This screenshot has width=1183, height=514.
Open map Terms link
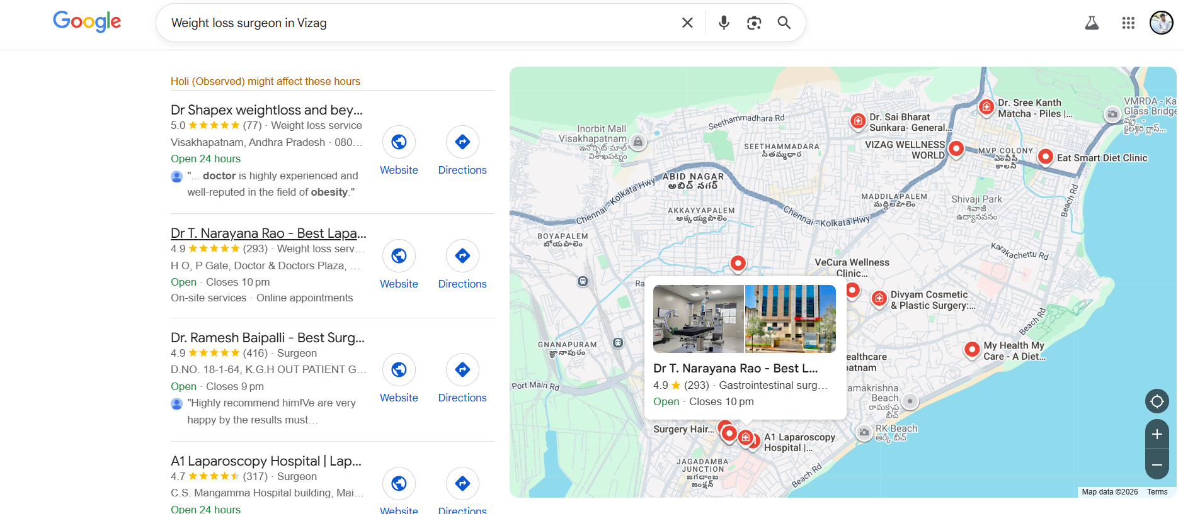pyautogui.click(x=1157, y=492)
